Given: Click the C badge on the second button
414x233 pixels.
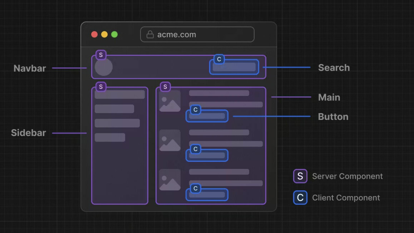Looking at the screenshot, I should coord(195,149).
